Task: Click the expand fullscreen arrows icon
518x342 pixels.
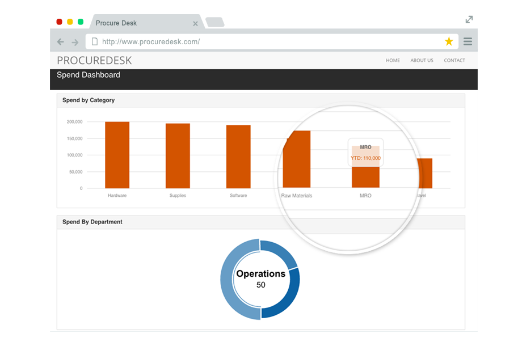Action: coord(469,19)
